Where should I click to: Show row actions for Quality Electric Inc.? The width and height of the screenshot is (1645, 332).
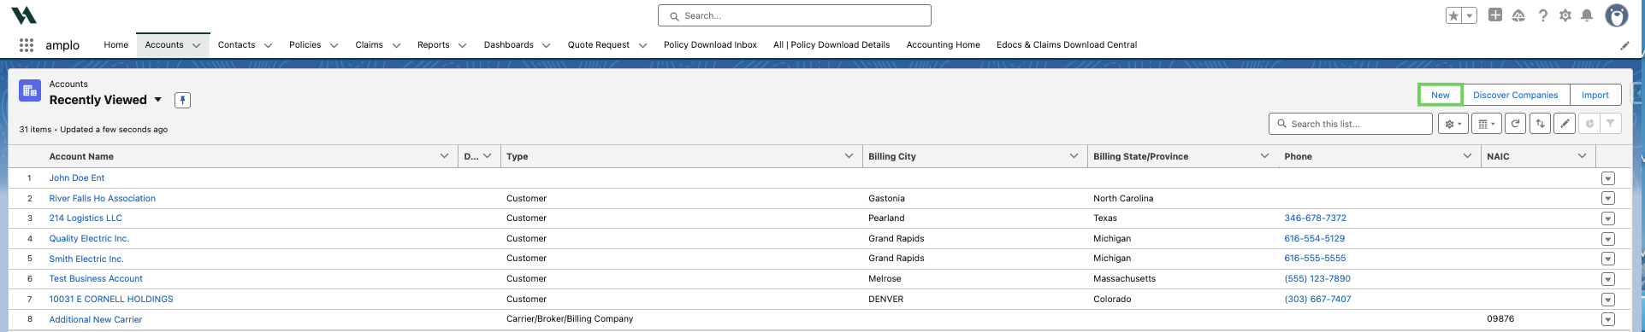[x=1607, y=239]
